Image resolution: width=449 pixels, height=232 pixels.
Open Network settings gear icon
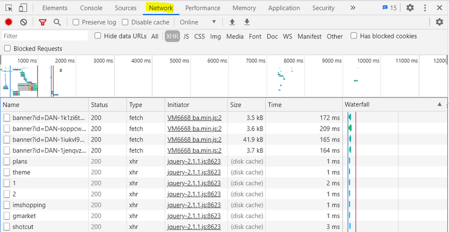click(439, 22)
